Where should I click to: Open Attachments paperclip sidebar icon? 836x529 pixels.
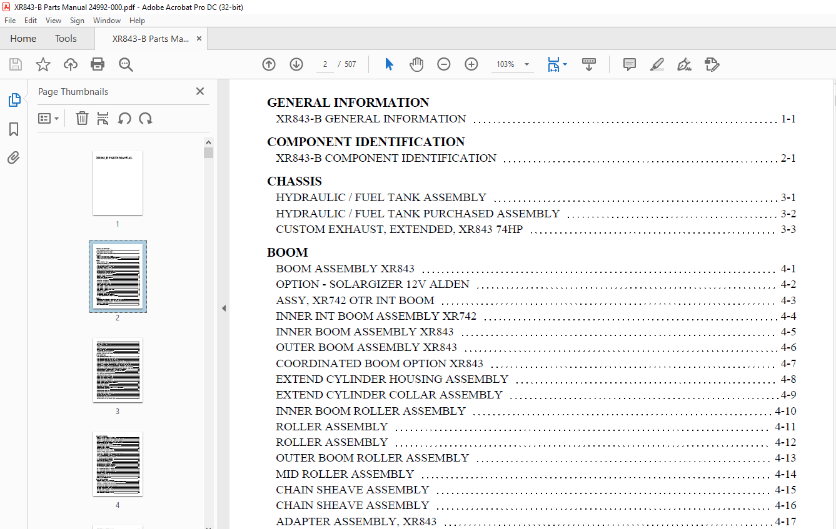tap(14, 157)
